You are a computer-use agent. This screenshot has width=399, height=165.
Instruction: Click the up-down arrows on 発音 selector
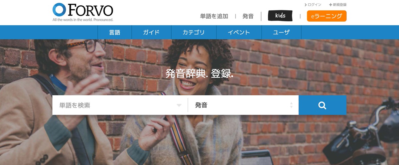click(291, 105)
